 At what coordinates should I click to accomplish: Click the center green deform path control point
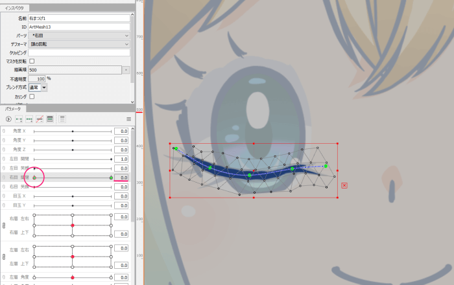[249, 175]
